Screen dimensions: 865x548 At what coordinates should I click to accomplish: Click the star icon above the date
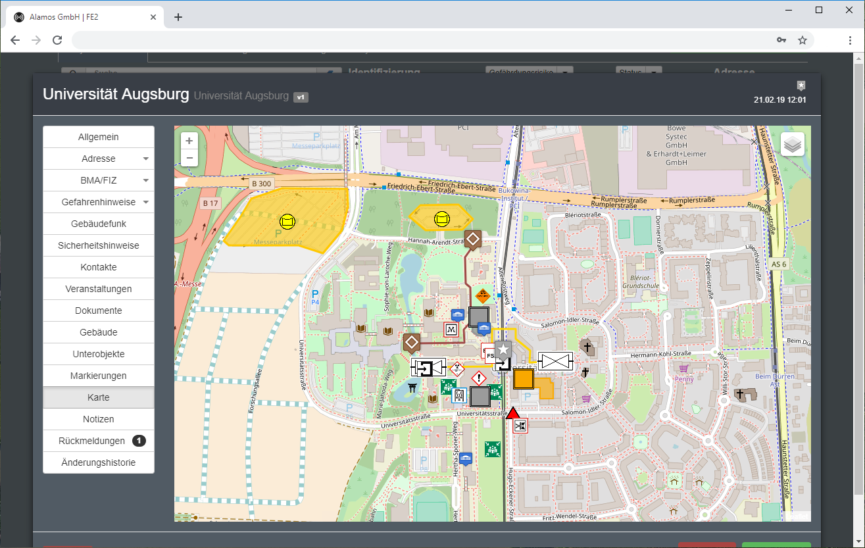(801, 86)
